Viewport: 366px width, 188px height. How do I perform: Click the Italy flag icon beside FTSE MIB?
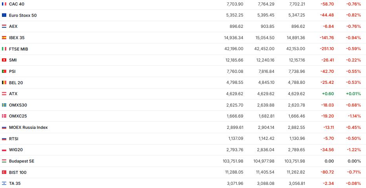pyautogui.click(x=4, y=49)
